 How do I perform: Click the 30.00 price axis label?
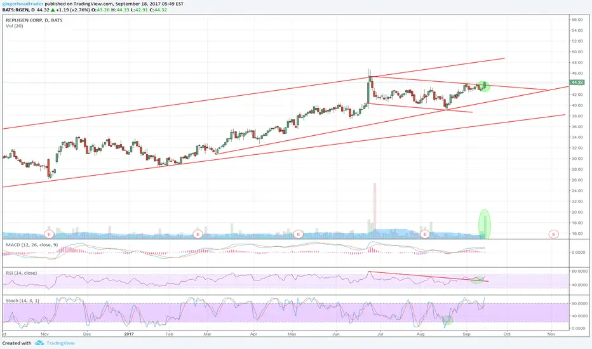point(577,159)
